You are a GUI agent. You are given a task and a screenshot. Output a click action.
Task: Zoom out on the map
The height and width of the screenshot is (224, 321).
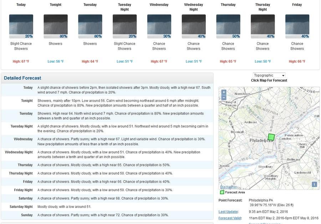coord(224,97)
